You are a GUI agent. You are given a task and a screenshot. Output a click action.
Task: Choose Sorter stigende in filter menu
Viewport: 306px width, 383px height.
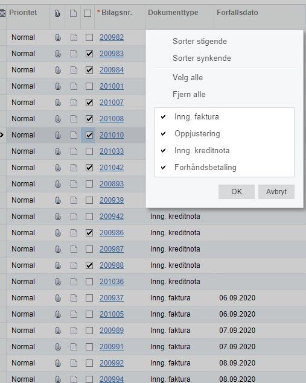click(x=200, y=41)
